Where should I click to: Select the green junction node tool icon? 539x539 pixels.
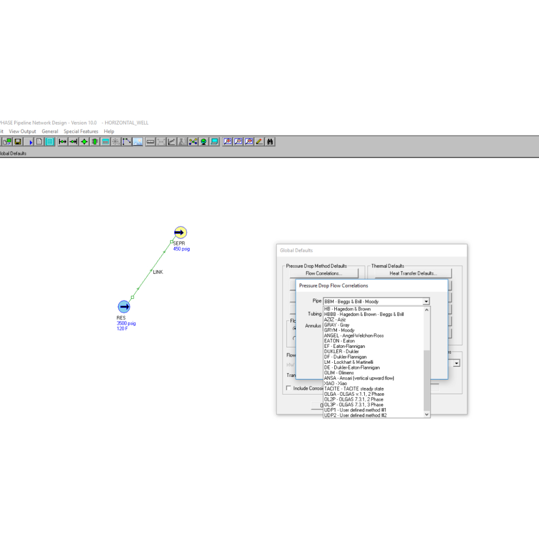tap(84, 142)
